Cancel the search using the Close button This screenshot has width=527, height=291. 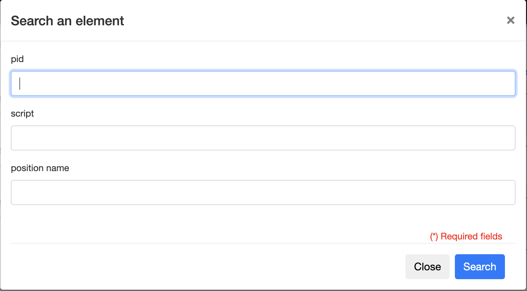(x=427, y=267)
